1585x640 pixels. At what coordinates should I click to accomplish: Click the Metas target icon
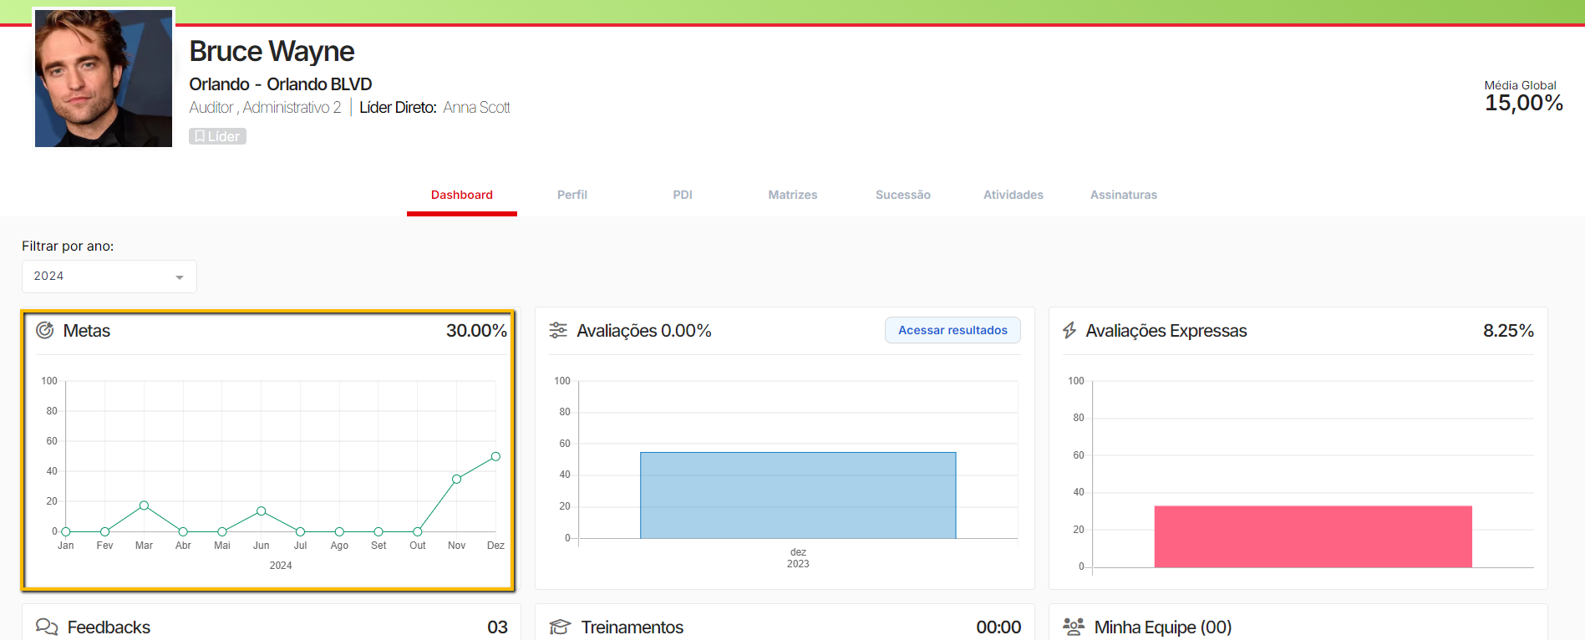click(45, 331)
